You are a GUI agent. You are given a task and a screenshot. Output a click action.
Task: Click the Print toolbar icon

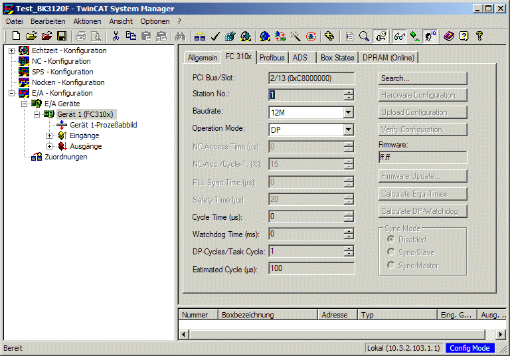pyautogui.click(x=81, y=36)
